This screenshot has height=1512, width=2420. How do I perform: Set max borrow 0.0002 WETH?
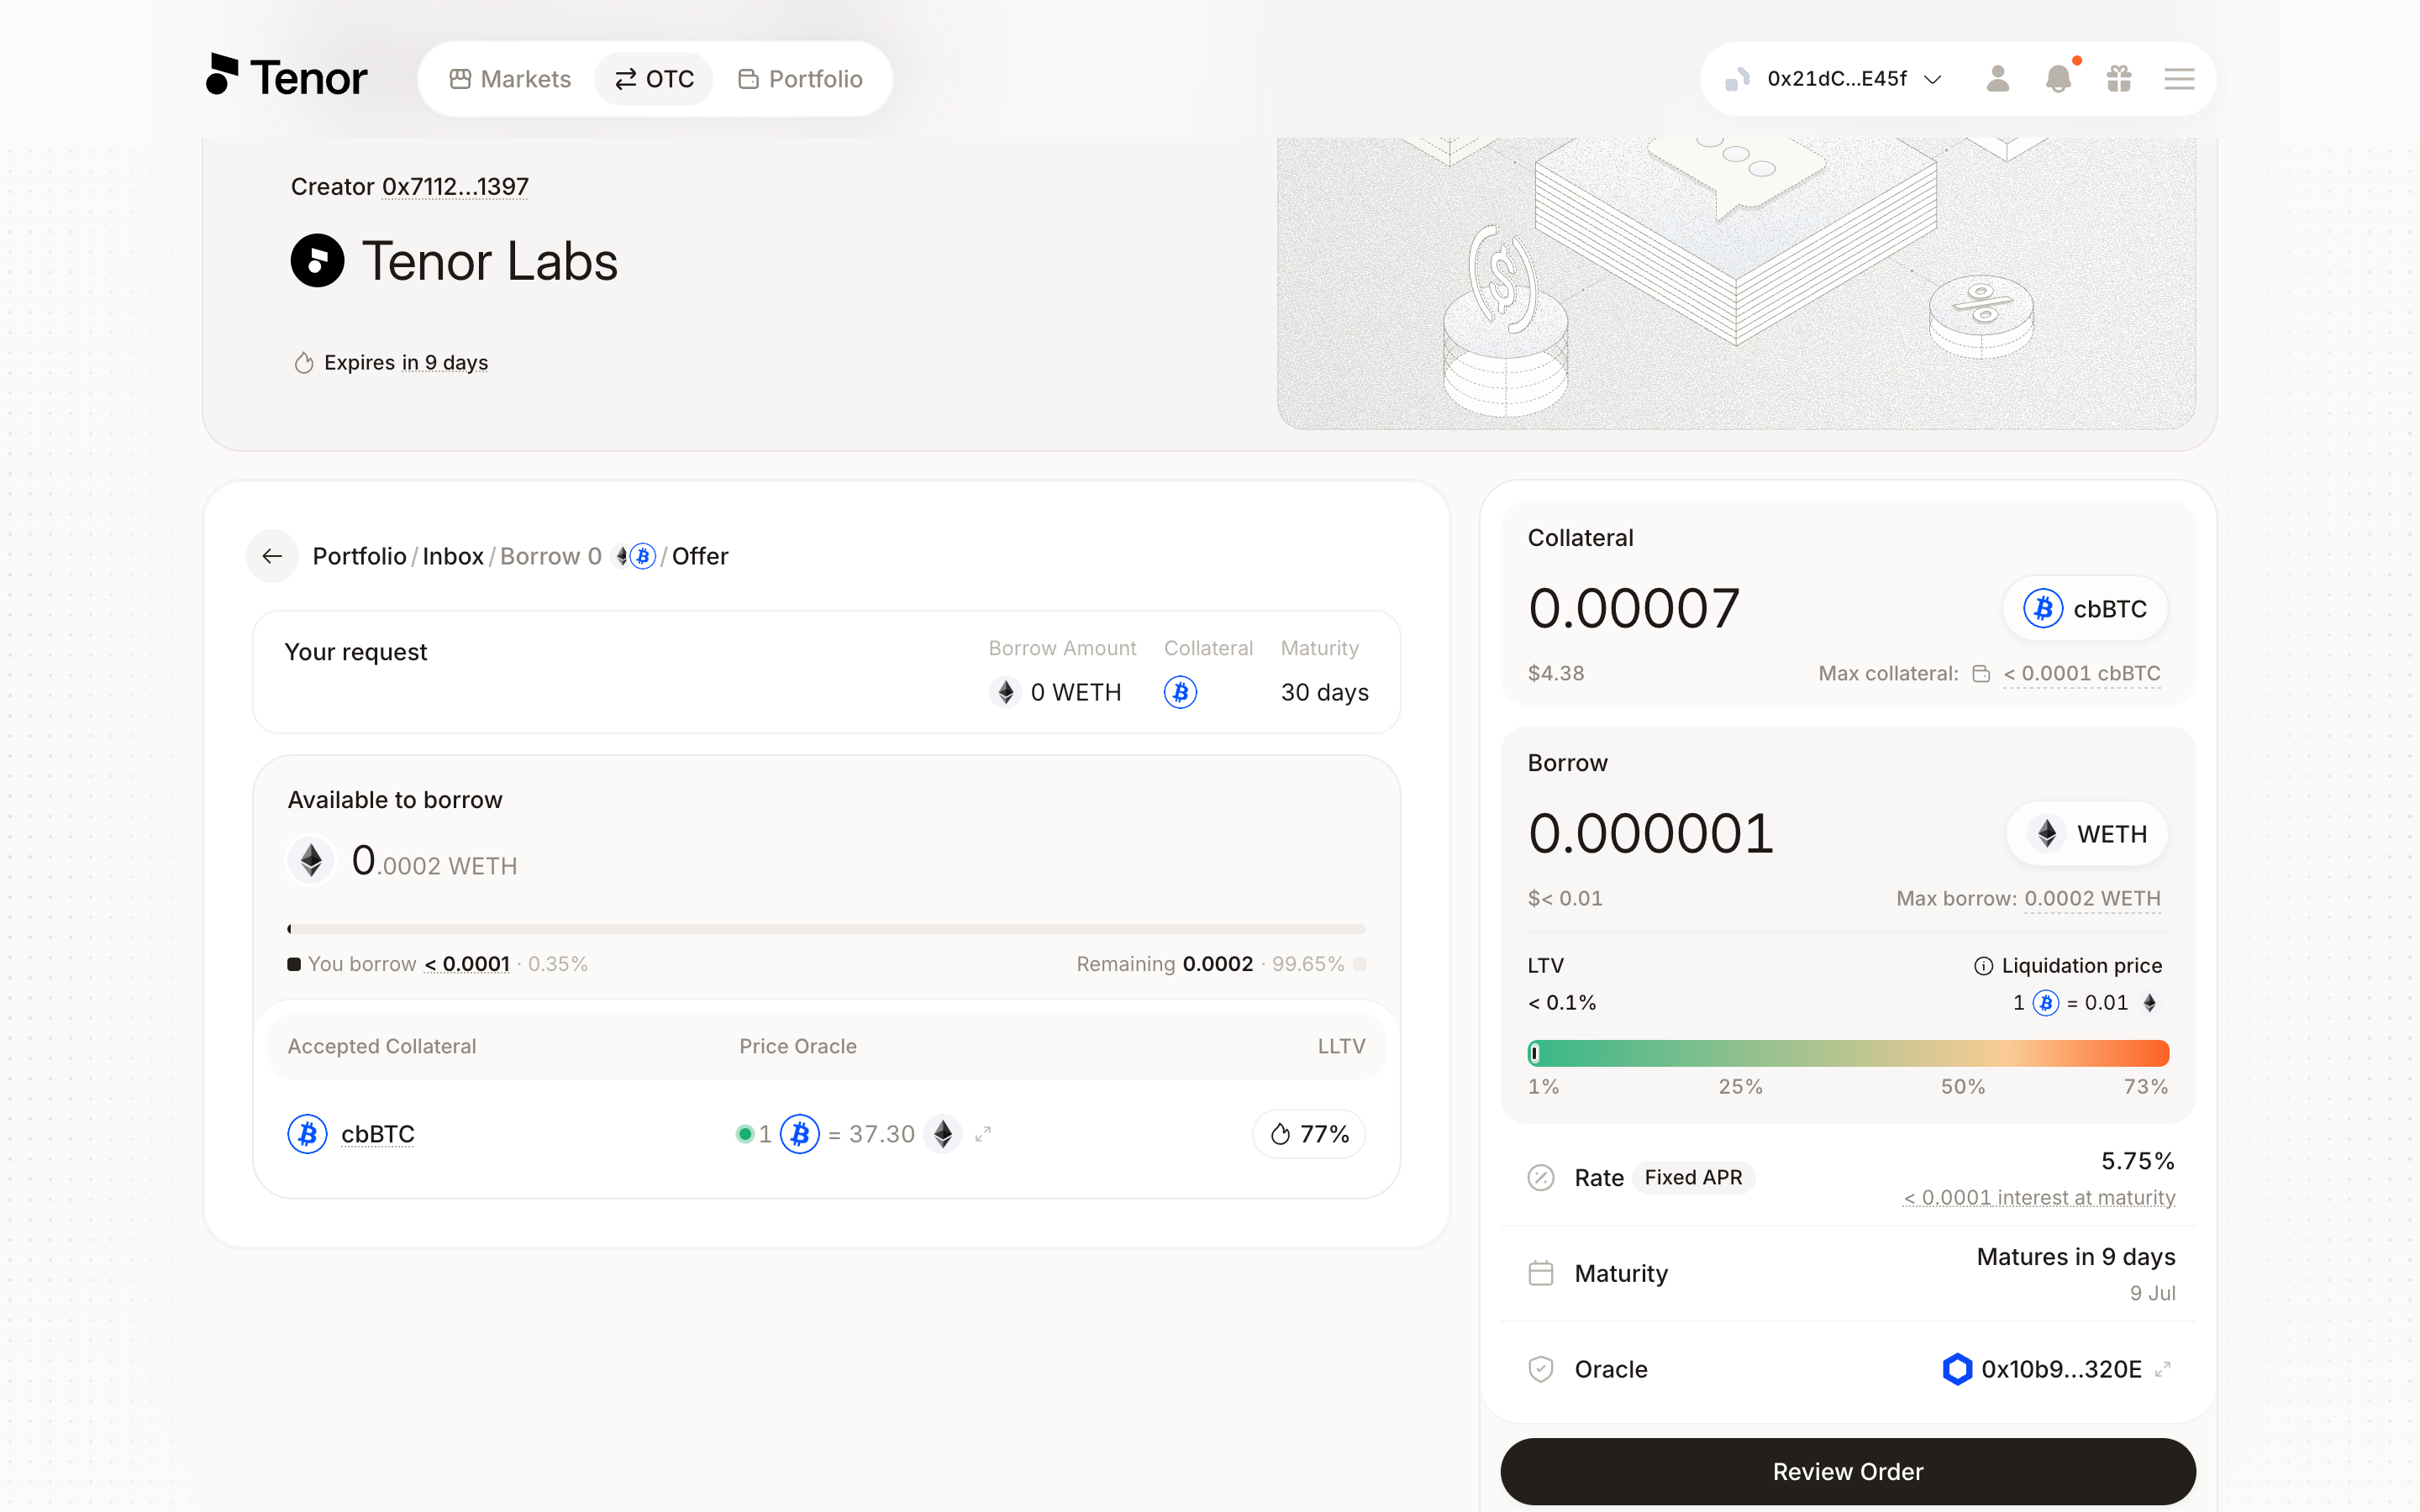point(2092,899)
